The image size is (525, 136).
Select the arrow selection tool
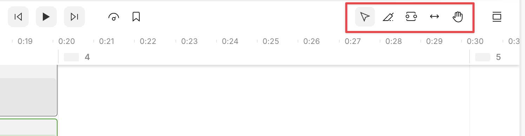coord(365,17)
